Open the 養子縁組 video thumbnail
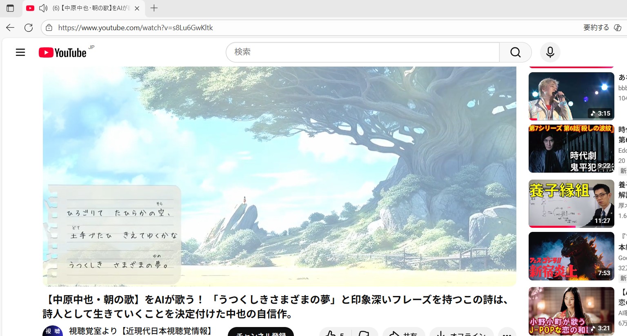Viewport: 627px width, 336px height. click(x=571, y=203)
